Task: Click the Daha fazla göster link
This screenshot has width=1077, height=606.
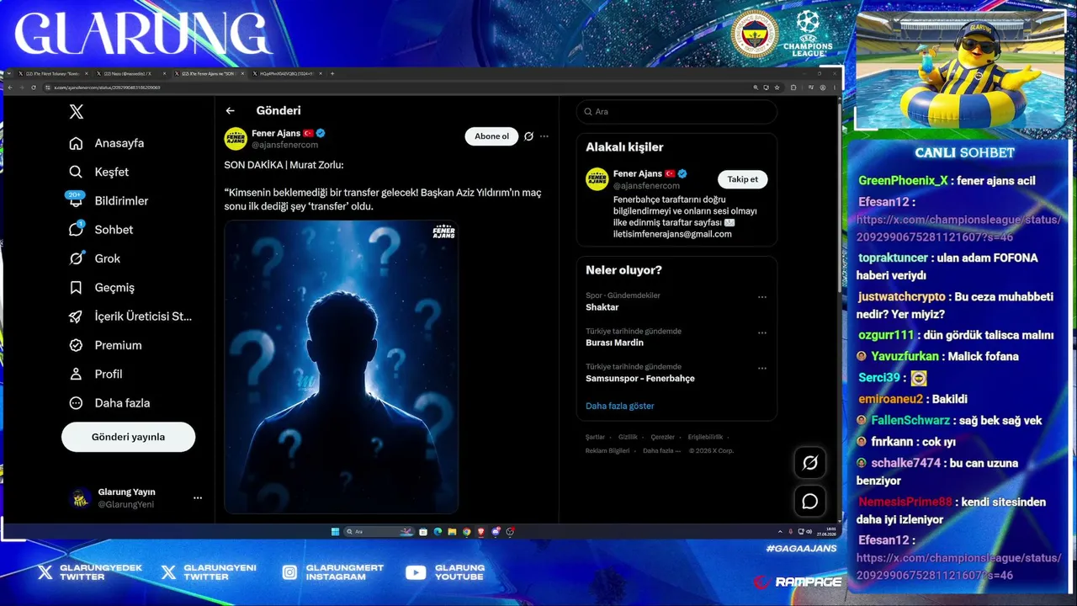Action: coord(620,406)
